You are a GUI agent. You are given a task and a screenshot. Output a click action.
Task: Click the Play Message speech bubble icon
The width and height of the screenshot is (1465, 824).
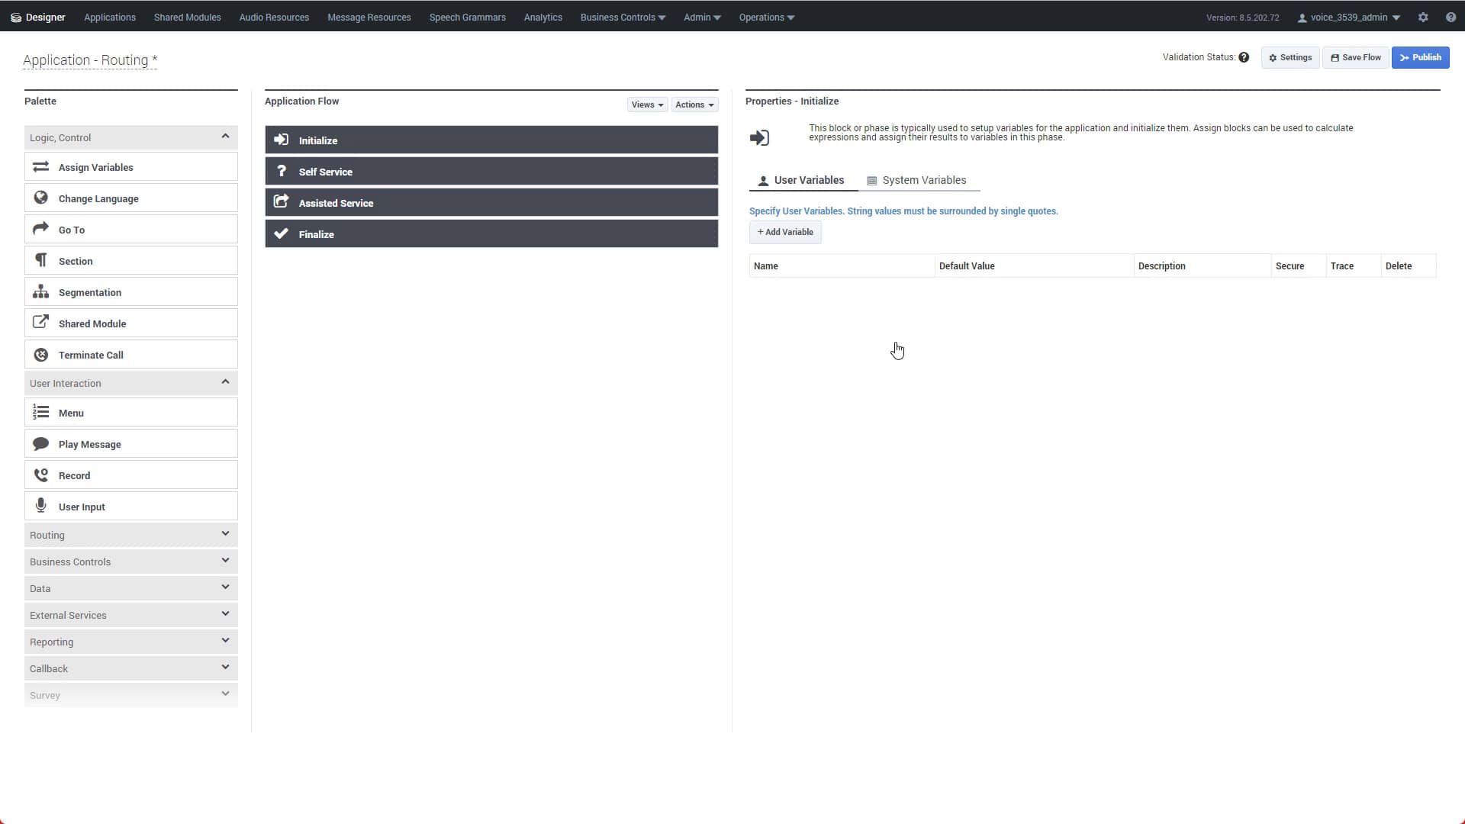41,443
